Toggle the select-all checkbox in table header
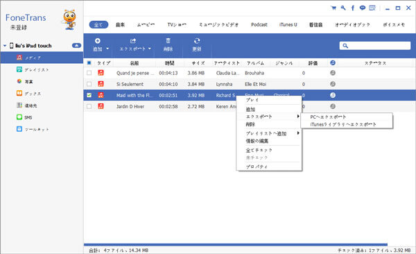The image size is (416, 254). click(89, 63)
